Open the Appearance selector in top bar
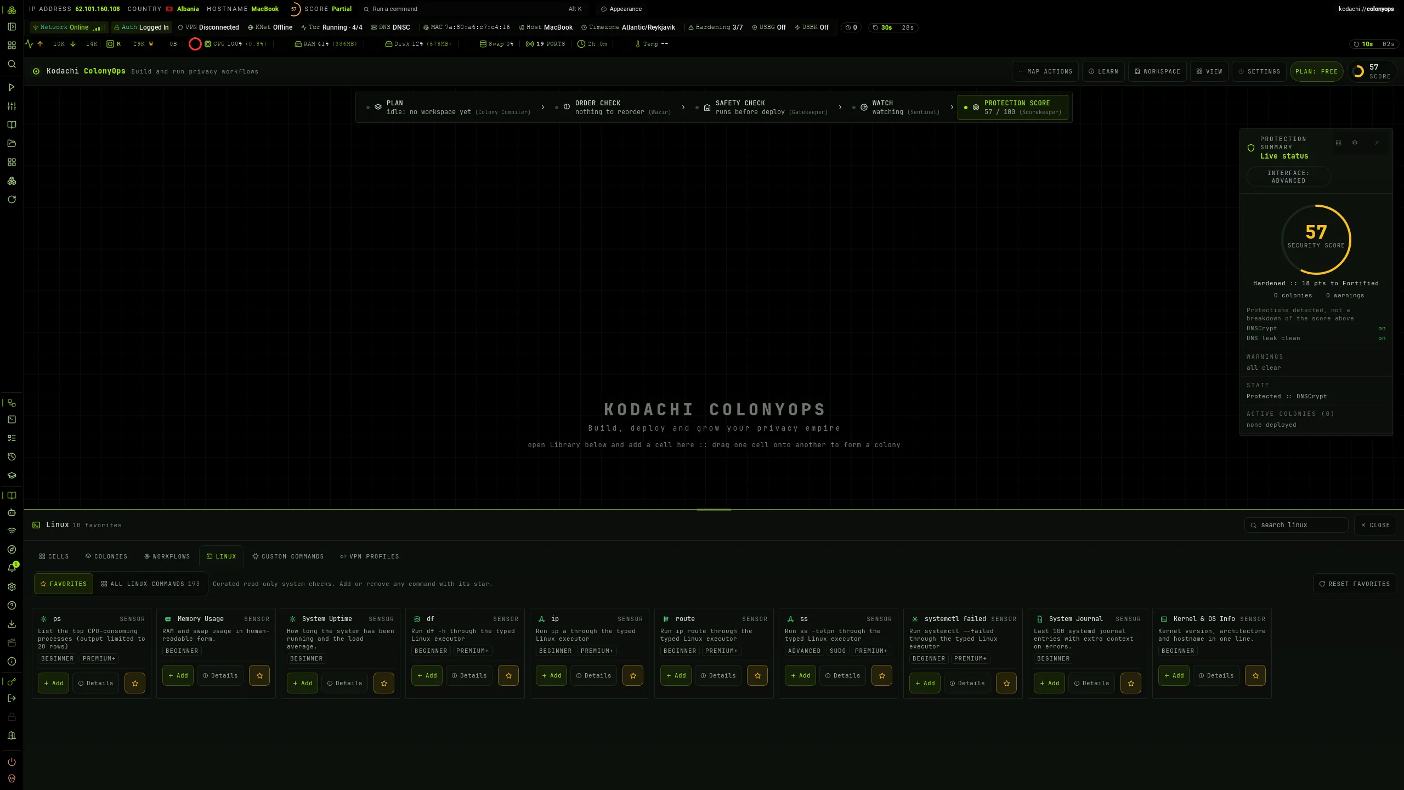Viewport: 1404px width, 790px height. [x=621, y=9]
